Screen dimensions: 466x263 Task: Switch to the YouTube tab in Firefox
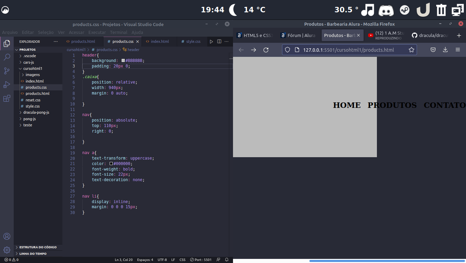[386, 35]
